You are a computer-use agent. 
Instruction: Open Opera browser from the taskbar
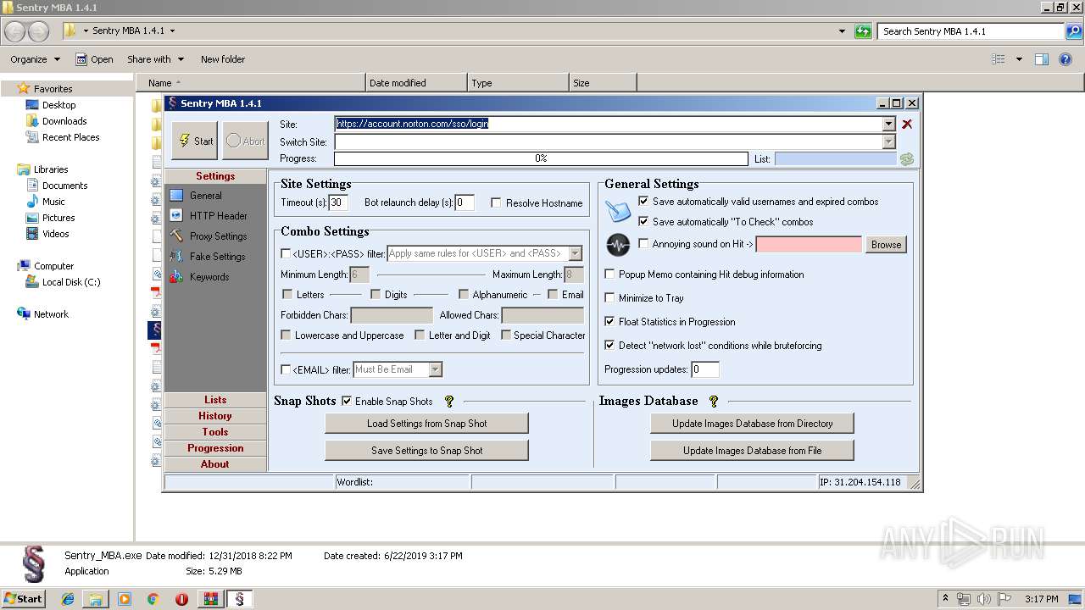pyautogui.click(x=181, y=599)
